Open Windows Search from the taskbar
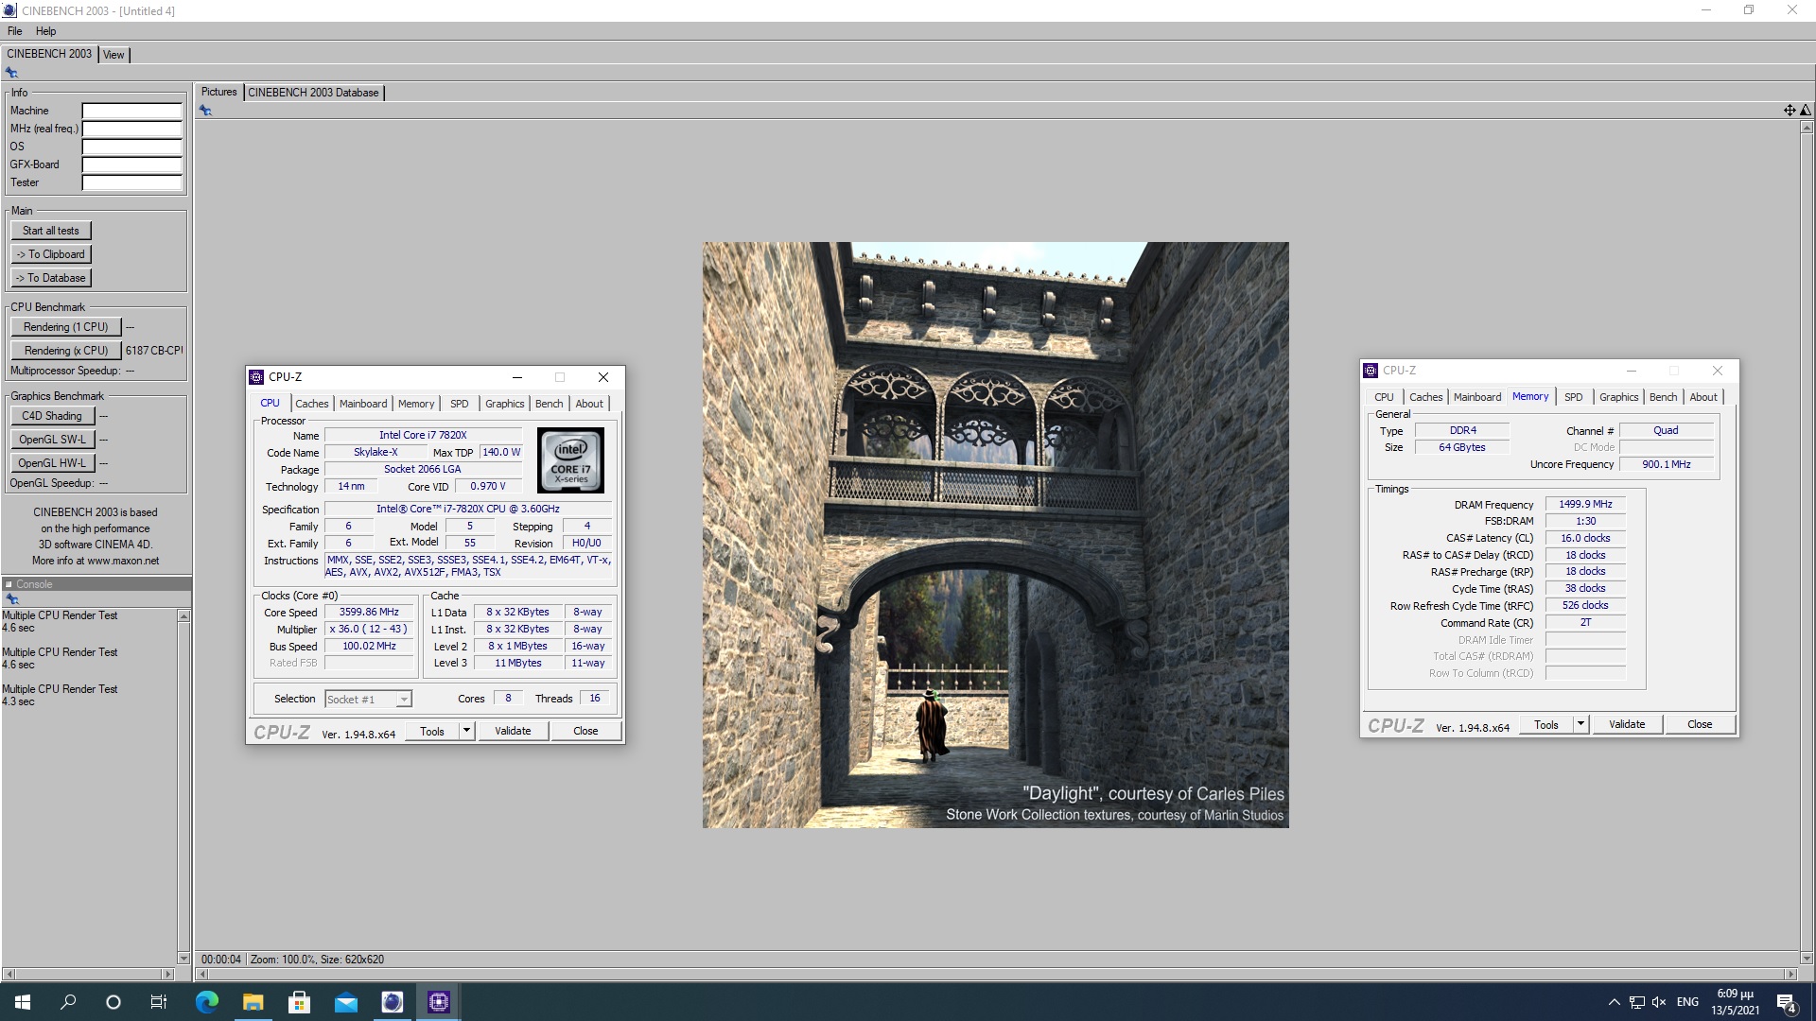 click(68, 1002)
